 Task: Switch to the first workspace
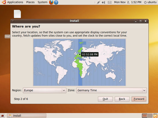tap(144, 116)
